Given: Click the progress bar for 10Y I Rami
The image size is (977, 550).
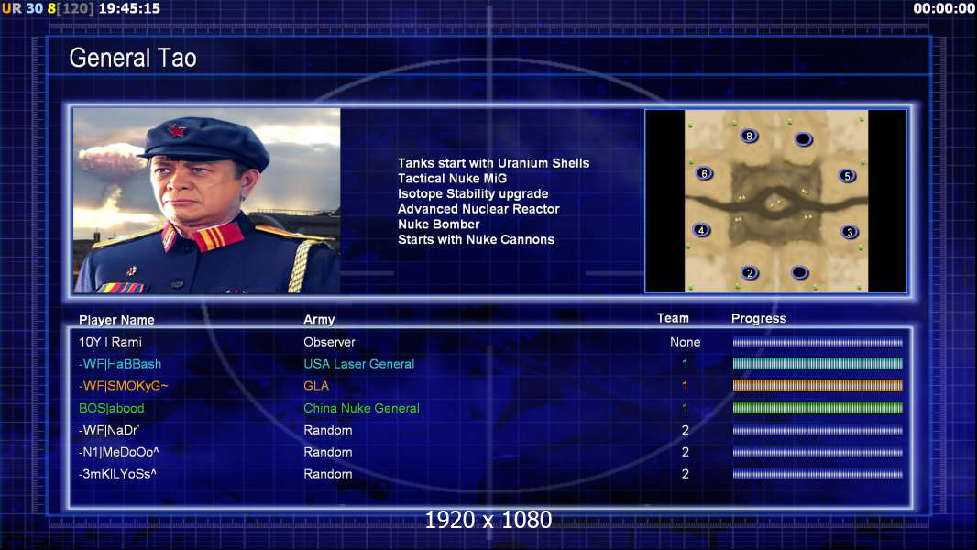Looking at the screenshot, I should 818,342.
